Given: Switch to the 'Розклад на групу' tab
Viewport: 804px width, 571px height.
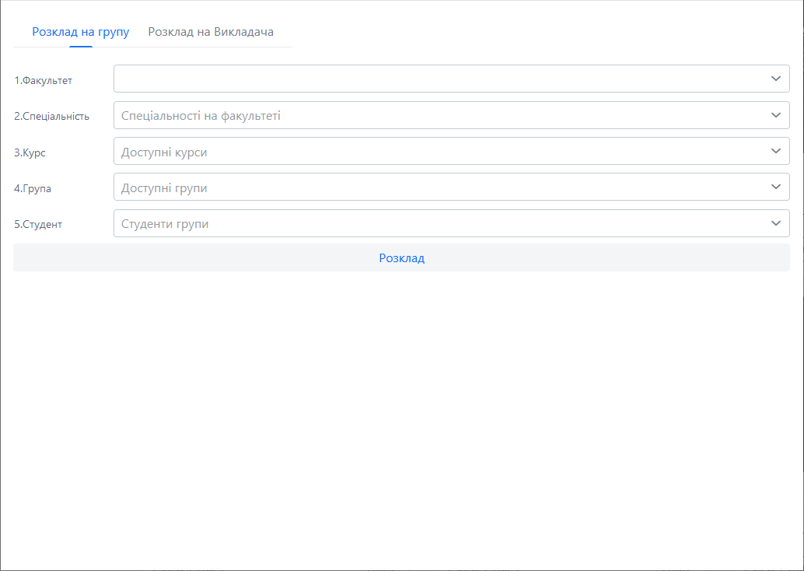Looking at the screenshot, I should tap(80, 32).
